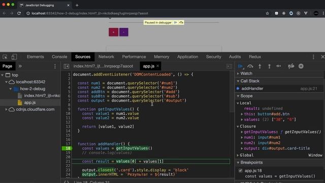Switch to index.html editor tab
The width and height of the screenshot is (325, 183).
click(103, 66)
